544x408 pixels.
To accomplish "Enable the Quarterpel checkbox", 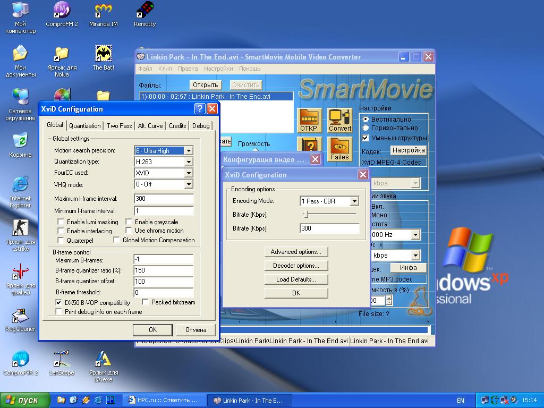I will pos(61,240).
